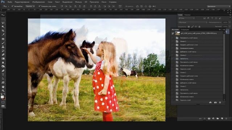Viewport: 232px width, 130px height.
Task: Select the Clone Stamp tool
Action: tap(3, 47)
